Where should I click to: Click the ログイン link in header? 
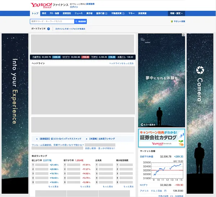[x=74, y=7]
